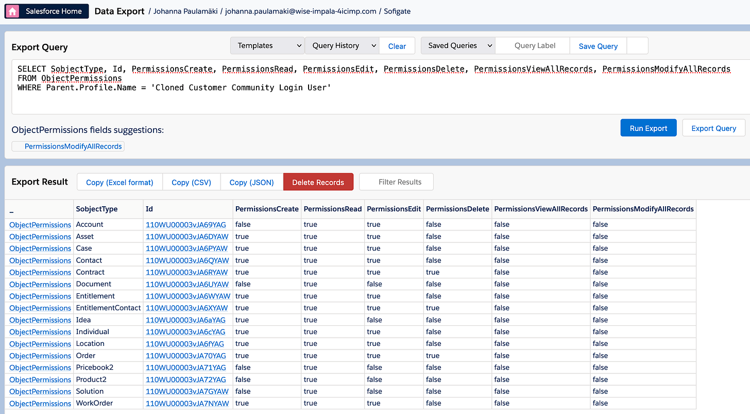Click the PermissionsEdit column header
Viewport: 750px width, 414px height.
coord(394,209)
